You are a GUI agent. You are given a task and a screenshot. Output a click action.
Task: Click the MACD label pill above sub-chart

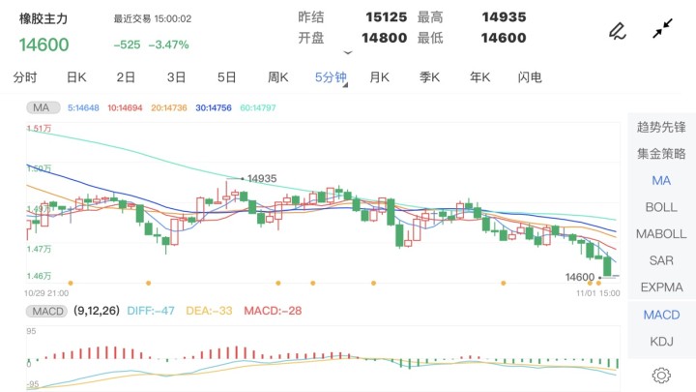point(48,312)
